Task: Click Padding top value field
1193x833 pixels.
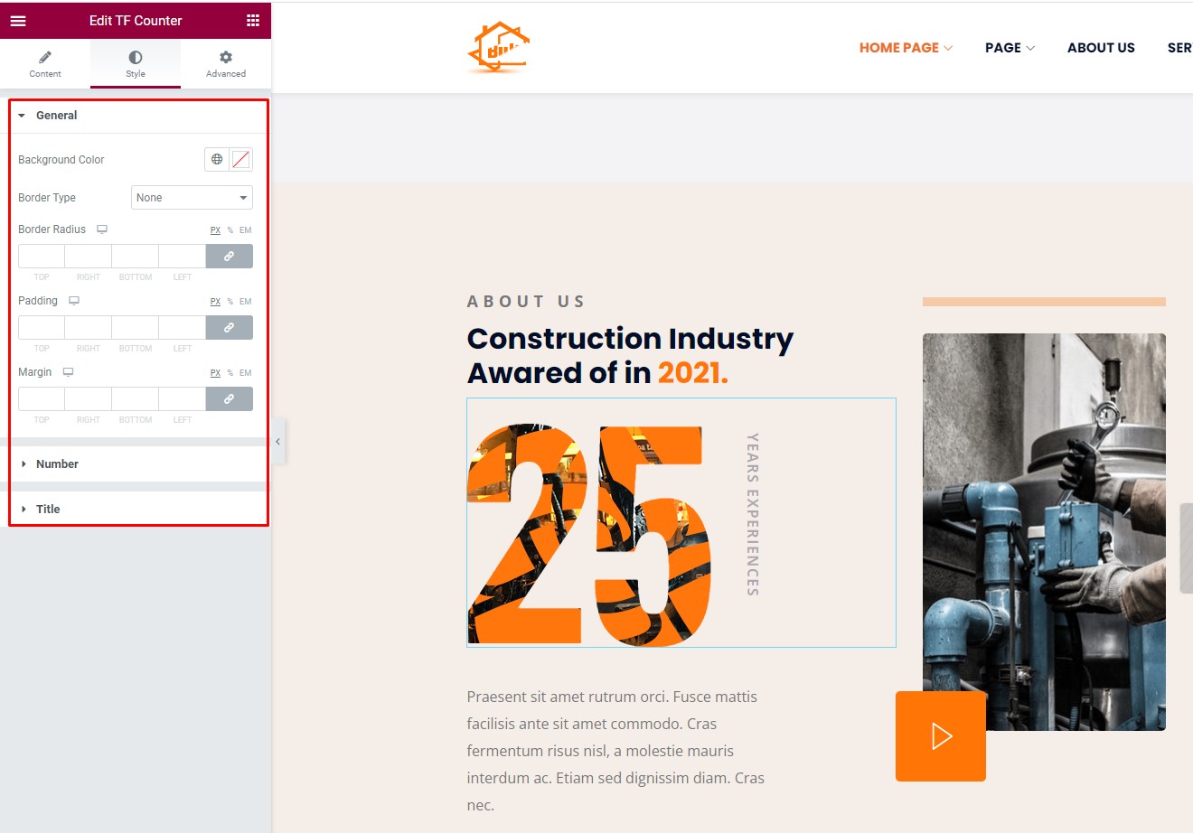Action: coord(42,328)
